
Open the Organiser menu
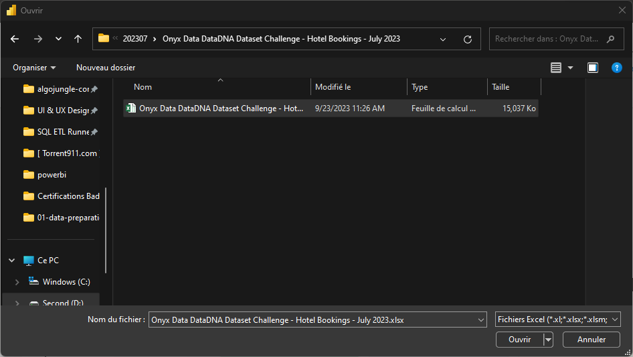pyautogui.click(x=34, y=68)
